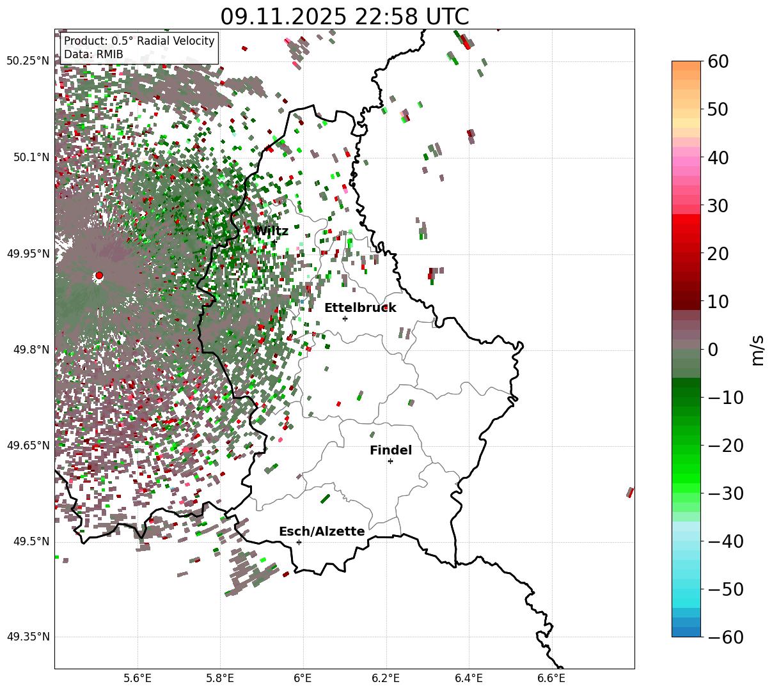Click the Ettelbruck station cross marker
Image resolution: width=772 pixels, height=691 pixels.
coord(345,318)
